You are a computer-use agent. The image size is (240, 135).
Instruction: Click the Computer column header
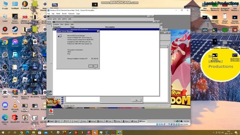[x=57, y=27]
